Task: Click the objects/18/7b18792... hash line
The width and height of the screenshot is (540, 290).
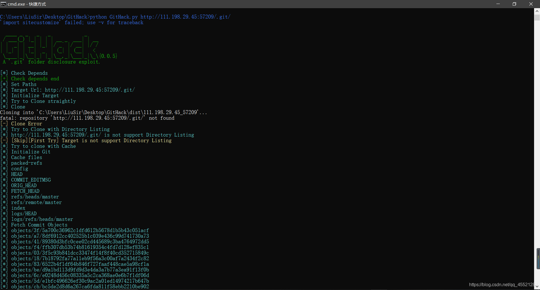Action: (75, 259)
